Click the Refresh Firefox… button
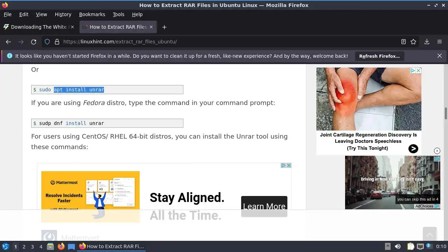This screenshot has width=448, height=252. click(379, 56)
